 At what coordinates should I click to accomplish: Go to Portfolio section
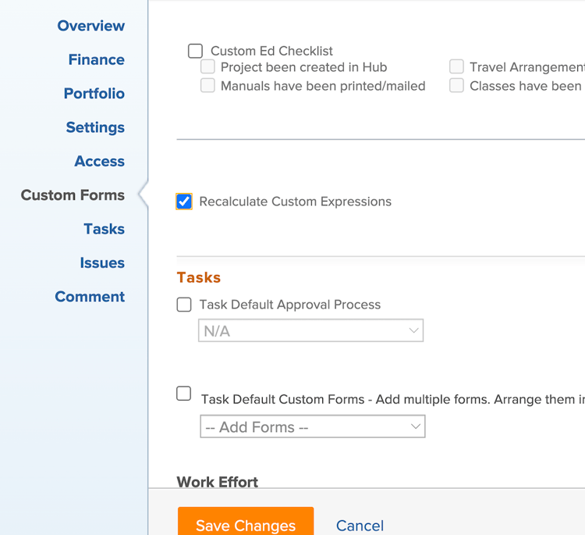[x=94, y=94]
